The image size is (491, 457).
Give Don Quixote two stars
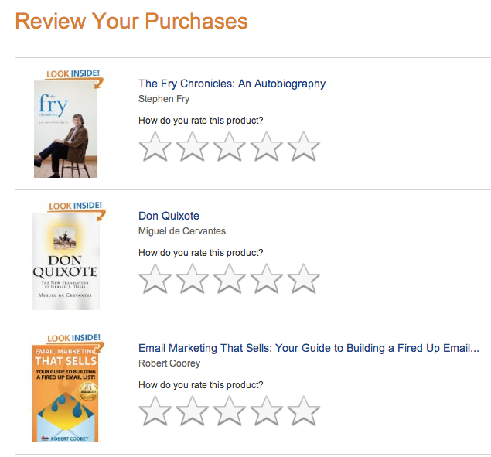pyautogui.click(x=192, y=278)
